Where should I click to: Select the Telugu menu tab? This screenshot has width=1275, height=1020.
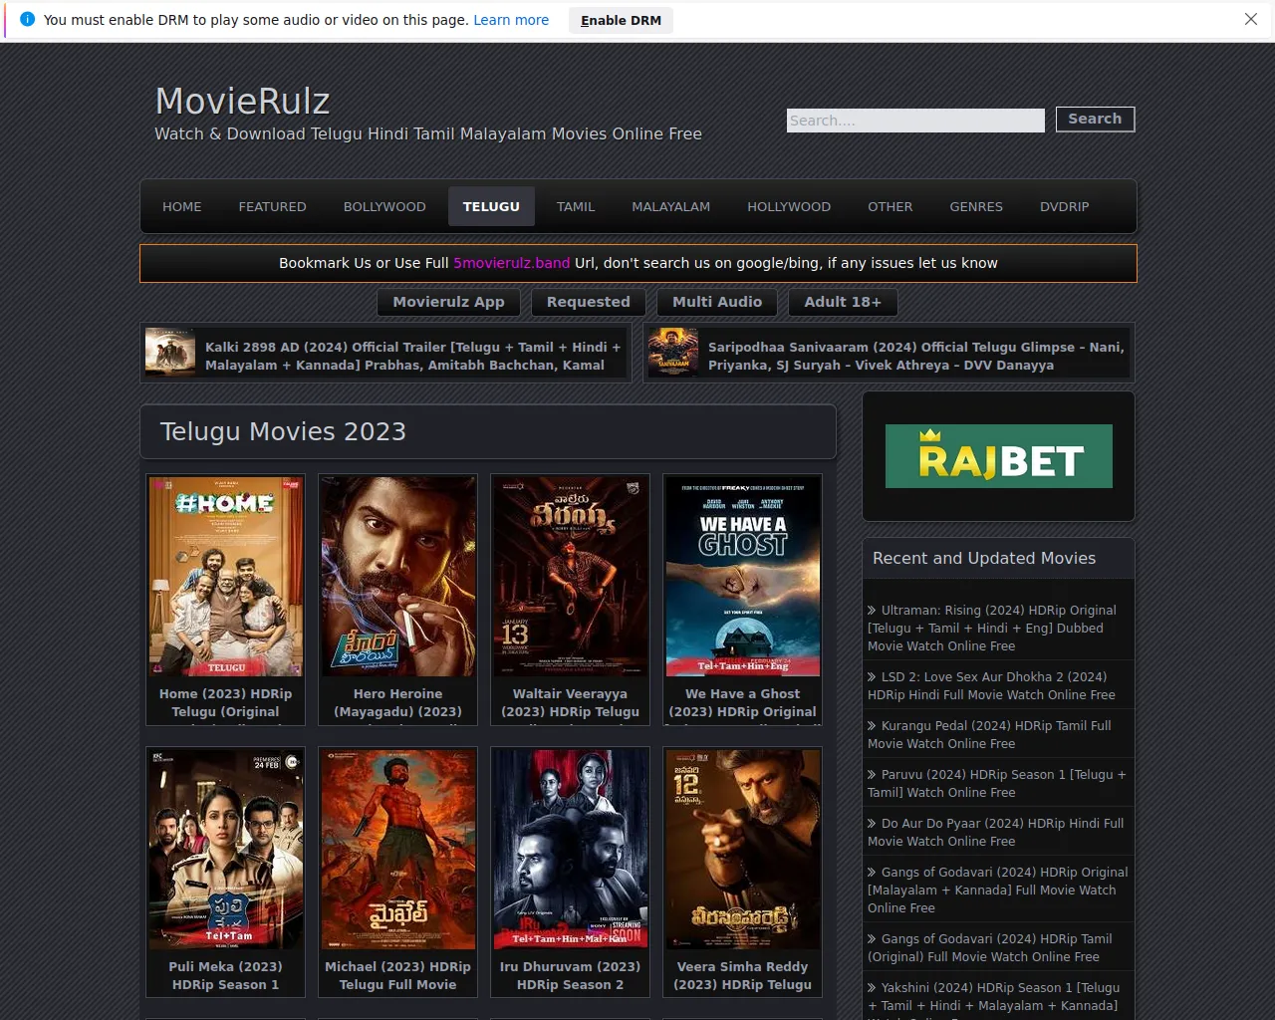point(491,206)
